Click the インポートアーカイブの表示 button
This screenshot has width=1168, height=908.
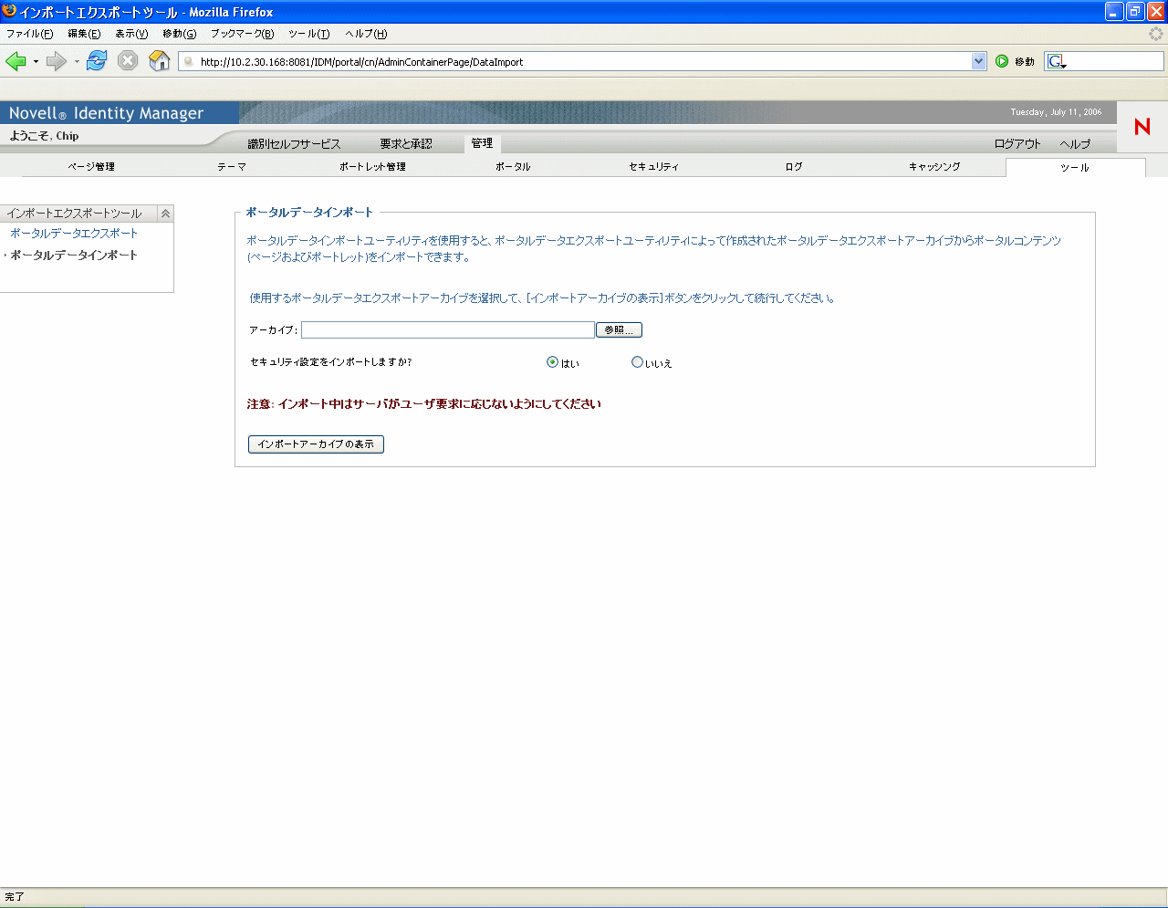[x=316, y=444]
